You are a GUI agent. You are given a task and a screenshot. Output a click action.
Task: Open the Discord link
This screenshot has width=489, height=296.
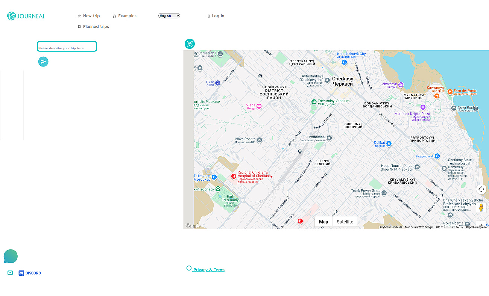point(30,273)
